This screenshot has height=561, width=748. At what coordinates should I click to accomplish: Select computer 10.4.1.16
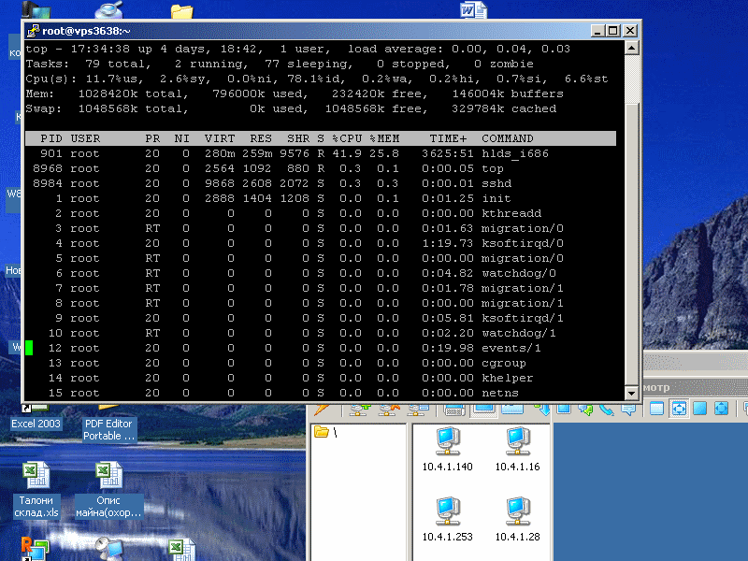point(517,450)
